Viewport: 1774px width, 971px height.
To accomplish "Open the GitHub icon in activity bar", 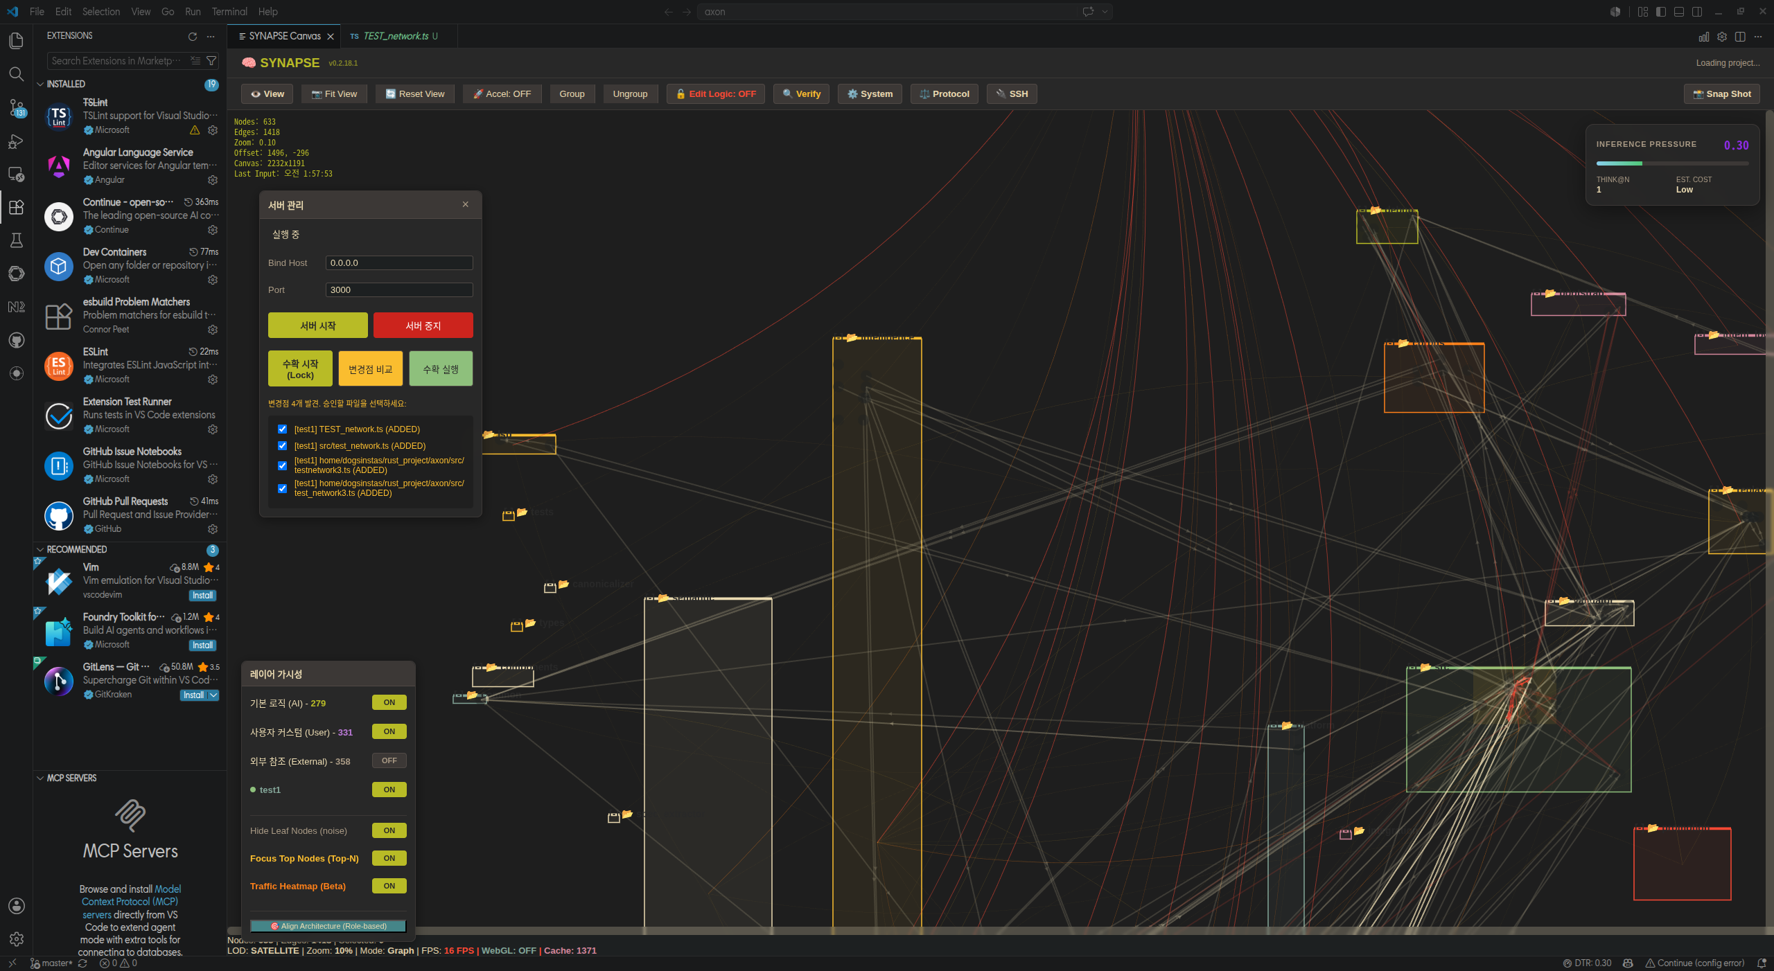I will [x=17, y=340].
